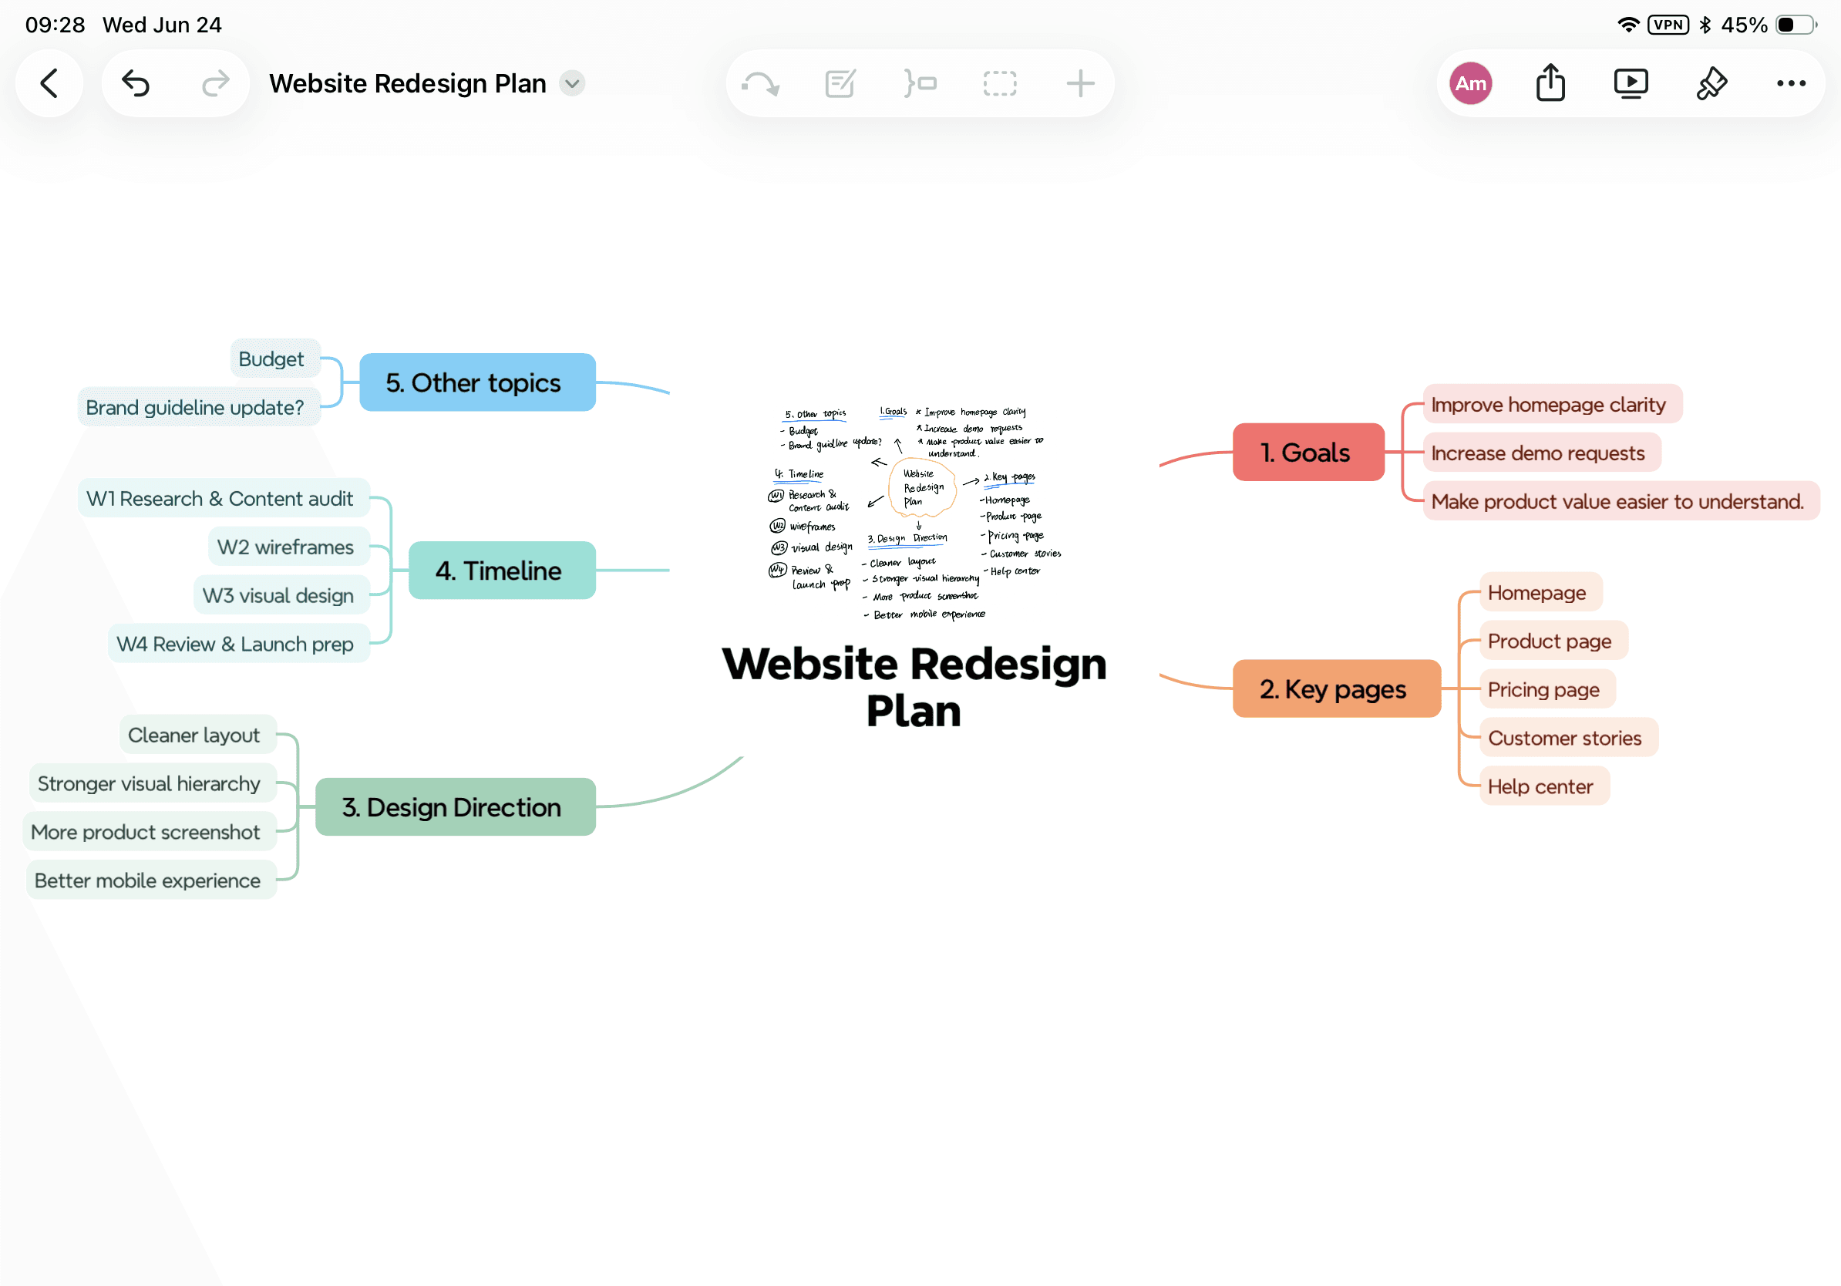Select Improve homepage clarity subtopic
The image size is (1841, 1286).
pyautogui.click(x=1553, y=404)
